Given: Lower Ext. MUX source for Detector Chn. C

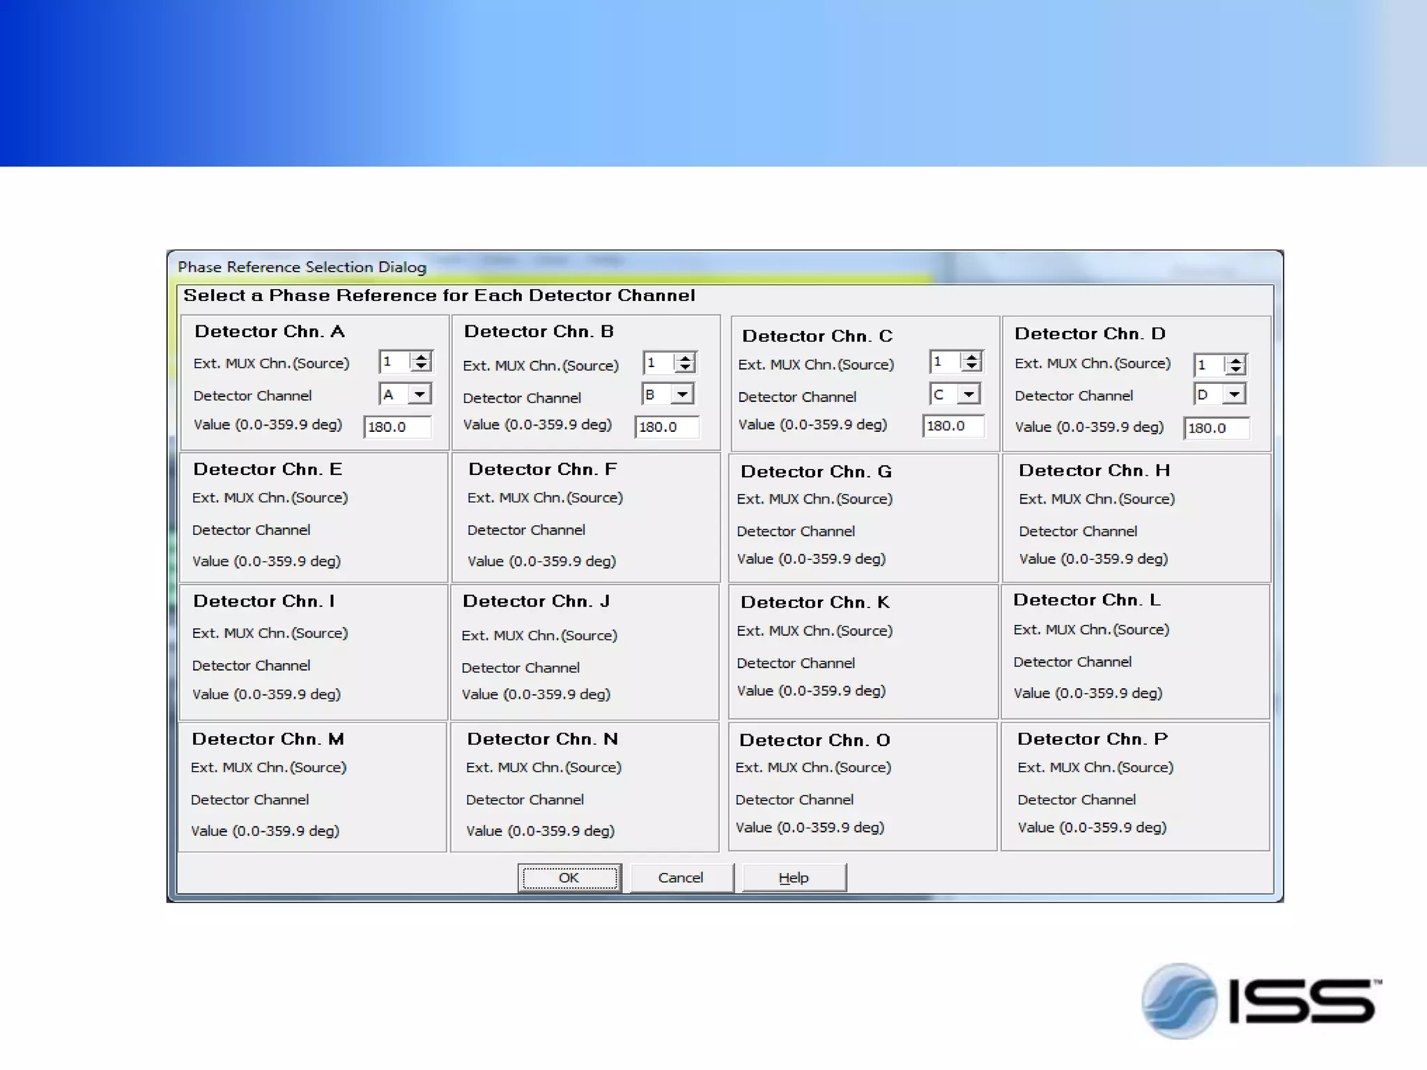Looking at the screenshot, I should coord(971,366).
